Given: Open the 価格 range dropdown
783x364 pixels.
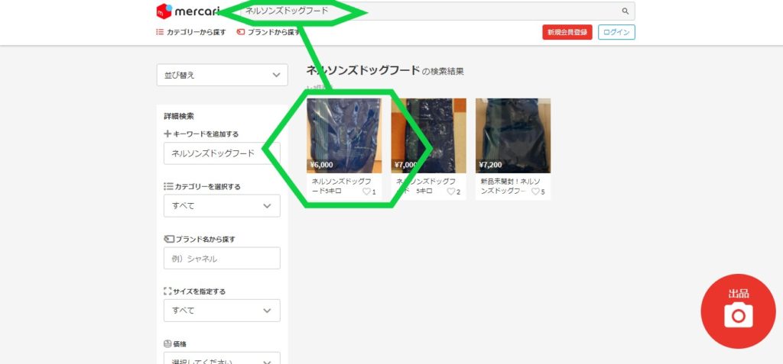Looking at the screenshot, I should pos(222,359).
